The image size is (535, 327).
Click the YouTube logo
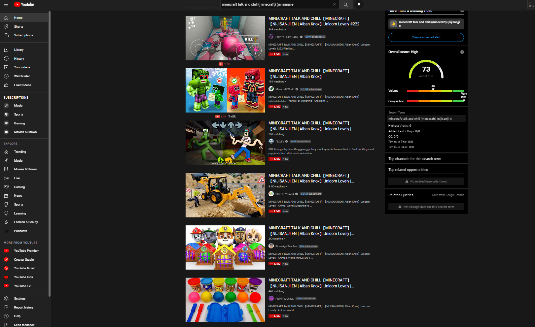(24, 5)
